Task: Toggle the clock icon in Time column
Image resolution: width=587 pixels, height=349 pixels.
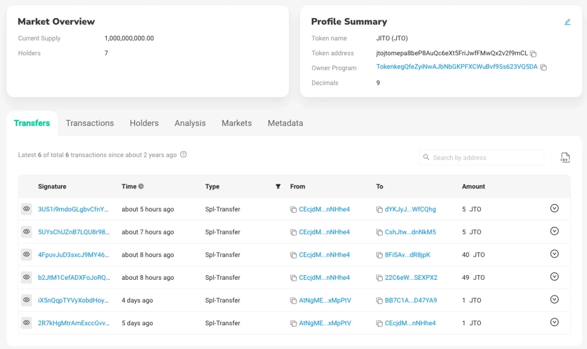Action: pyautogui.click(x=141, y=187)
